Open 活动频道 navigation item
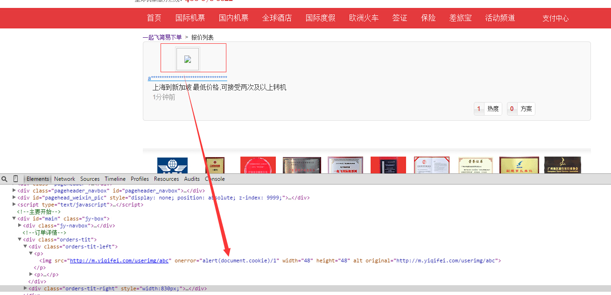Viewport: 611px width, 295px height. [x=500, y=18]
